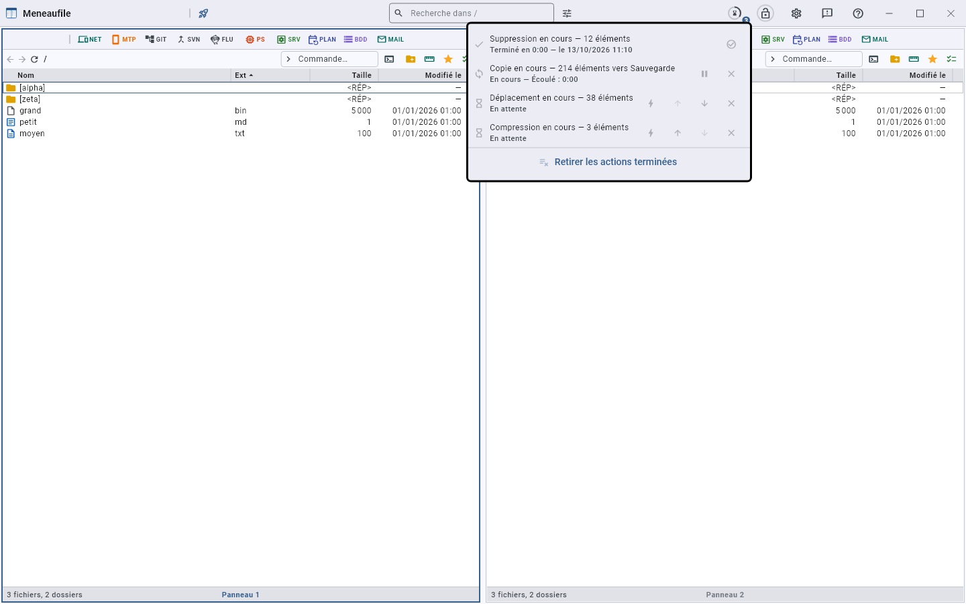
Task: Sort by the Ext column header
Action: click(x=270, y=75)
